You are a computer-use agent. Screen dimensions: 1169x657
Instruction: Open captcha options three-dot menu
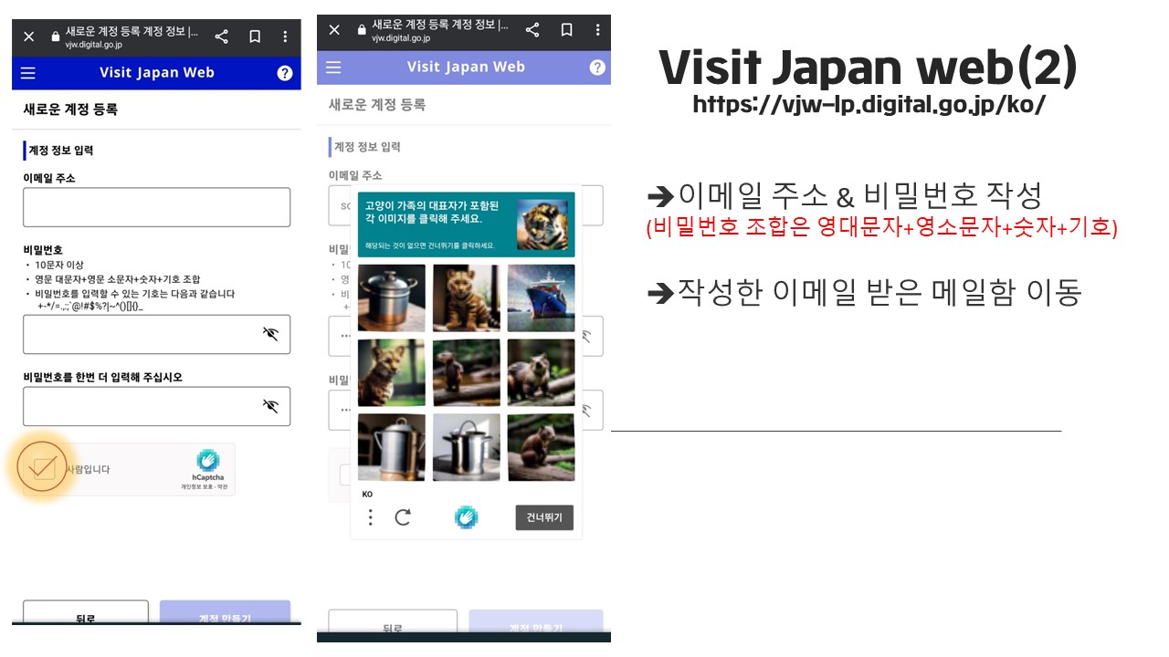coord(370,517)
